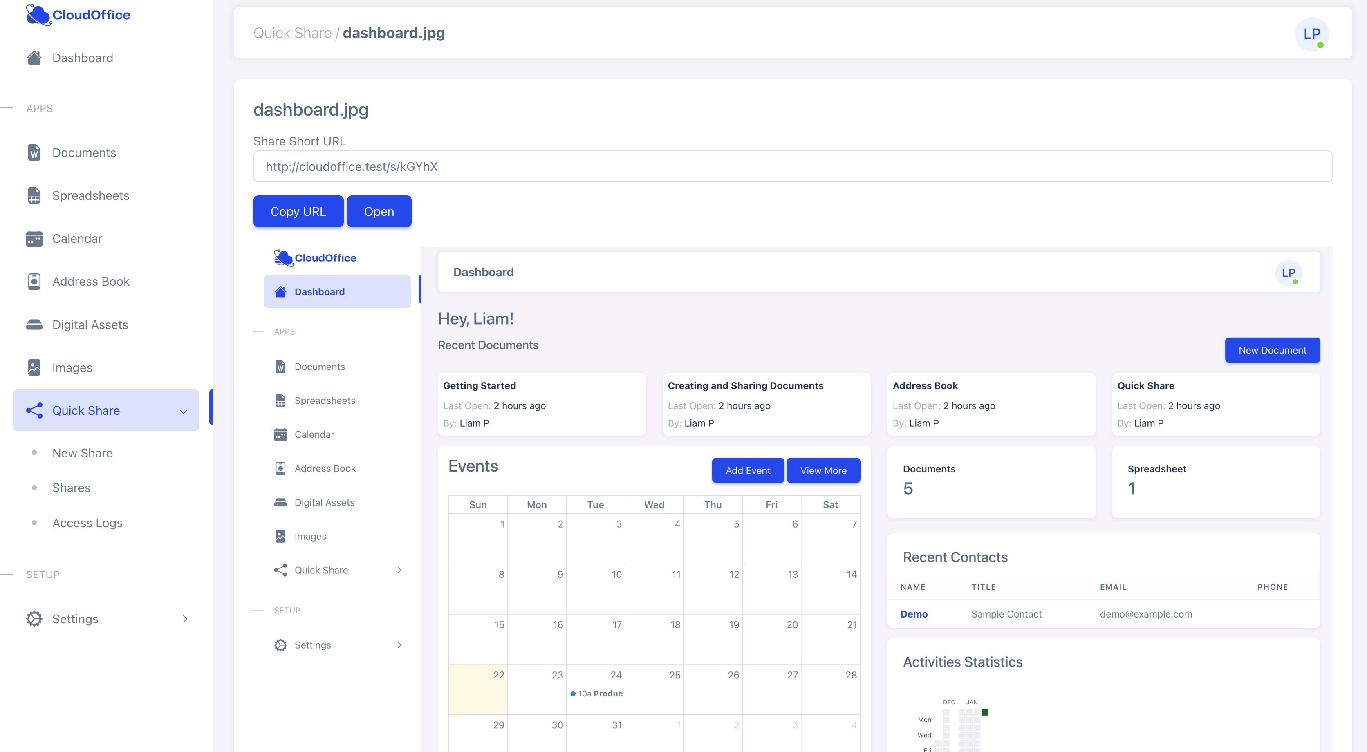Expand the Settings menu chevron in the sidebar
The width and height of the screenshot is (1367, 752).
pyautogui.click(x=185, y=619)
